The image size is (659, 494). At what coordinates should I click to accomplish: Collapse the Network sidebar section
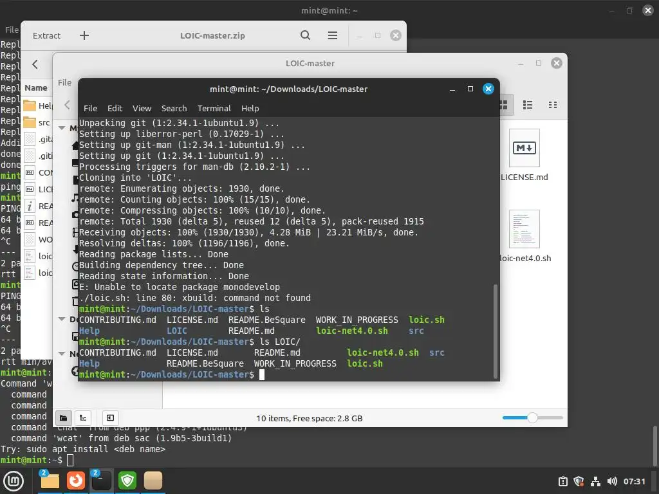(62, 354)
